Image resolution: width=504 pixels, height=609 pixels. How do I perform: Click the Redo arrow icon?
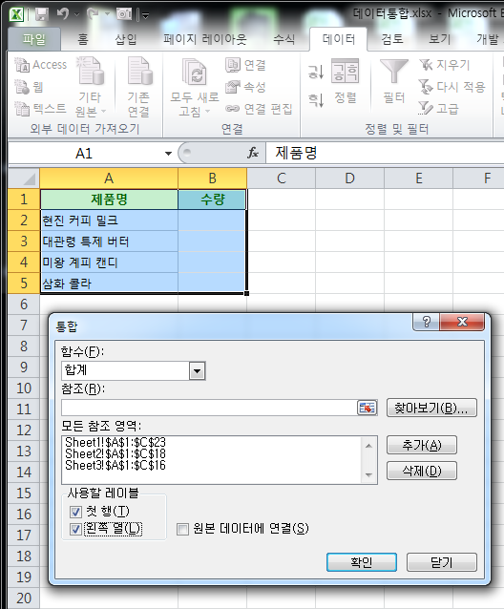click(x=93, y=14)
